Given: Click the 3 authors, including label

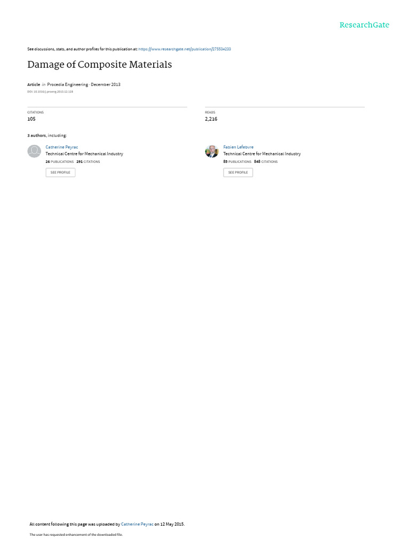Looking at the screenshot, I should pyautogui.click(x=47, y=135).
